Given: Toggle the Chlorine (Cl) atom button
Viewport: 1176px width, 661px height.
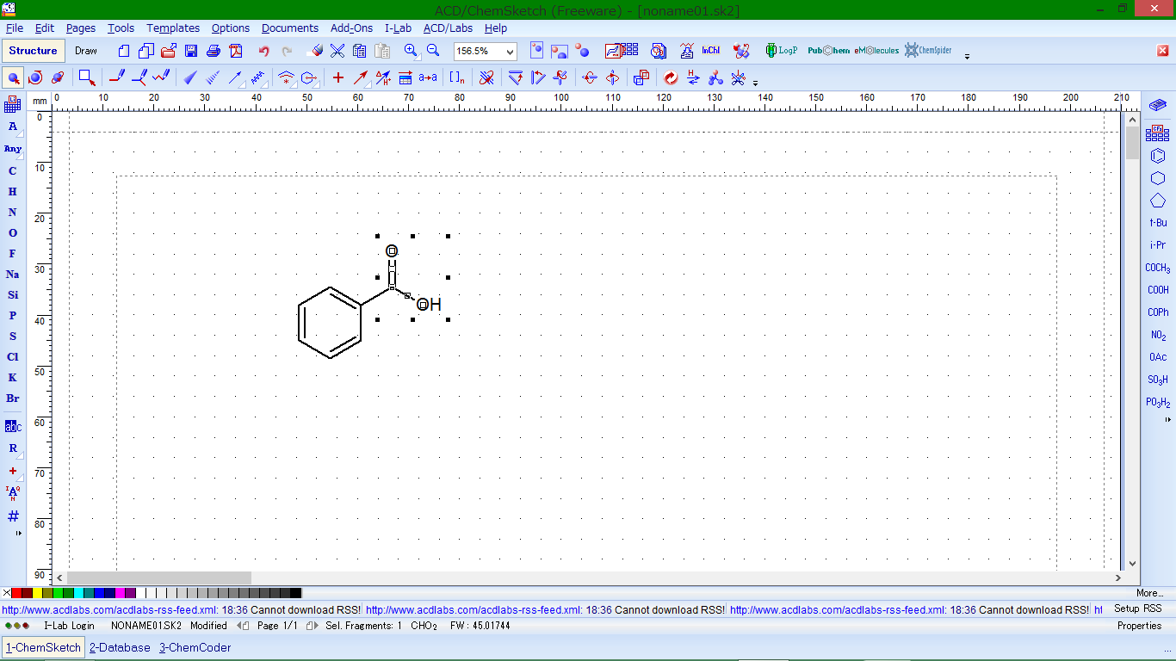Looking at the screenshot, I should 13,357.
